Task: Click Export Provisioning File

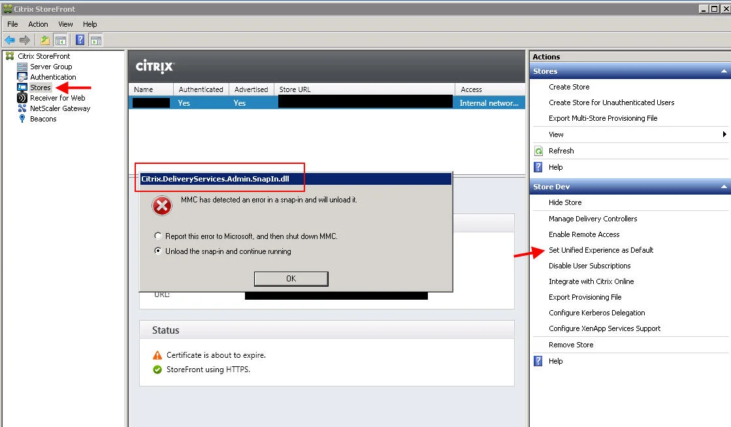Action: (585, 297)
